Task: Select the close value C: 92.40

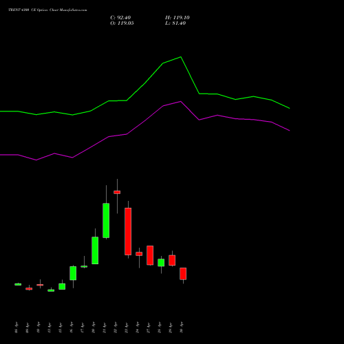Action: [x=120, y=18]
